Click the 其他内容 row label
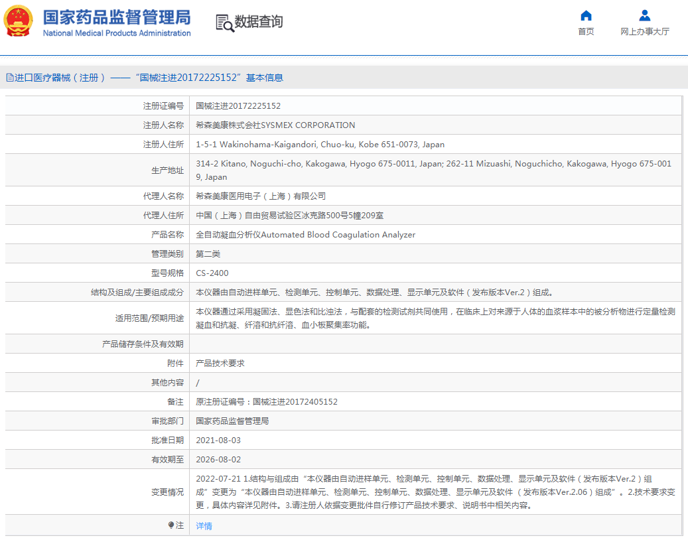The height and width of the screenshot is (540, 688). [x=167, y=383]
